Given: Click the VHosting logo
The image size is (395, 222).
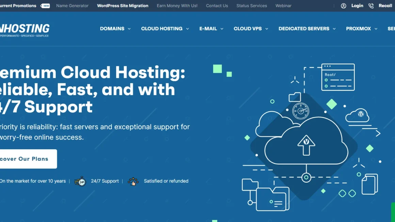Looking at the screenshot, I should point(25,30).
